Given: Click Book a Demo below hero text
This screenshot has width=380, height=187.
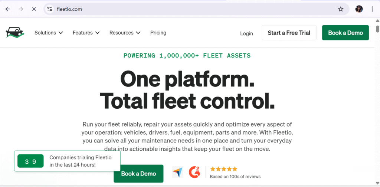Looking at the screenshot, I should tap(138, 174).
